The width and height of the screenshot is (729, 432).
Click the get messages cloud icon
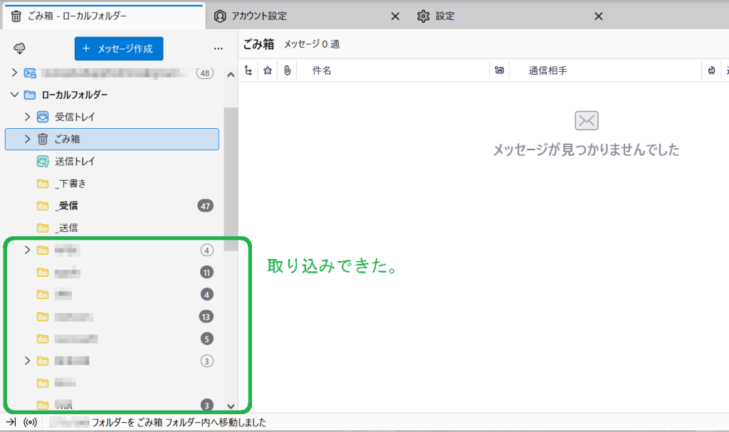(x=19, y=48)
